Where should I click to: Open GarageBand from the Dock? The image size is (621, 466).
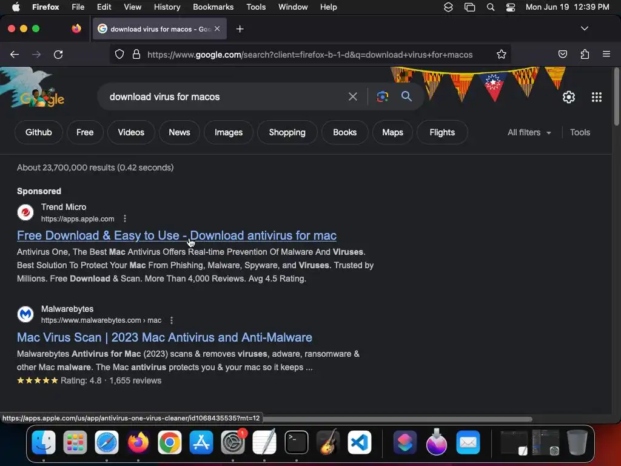(328, 442)
